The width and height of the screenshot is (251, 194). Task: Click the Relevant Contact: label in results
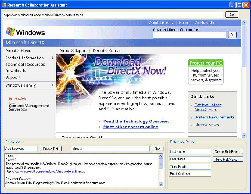[18, 179]
